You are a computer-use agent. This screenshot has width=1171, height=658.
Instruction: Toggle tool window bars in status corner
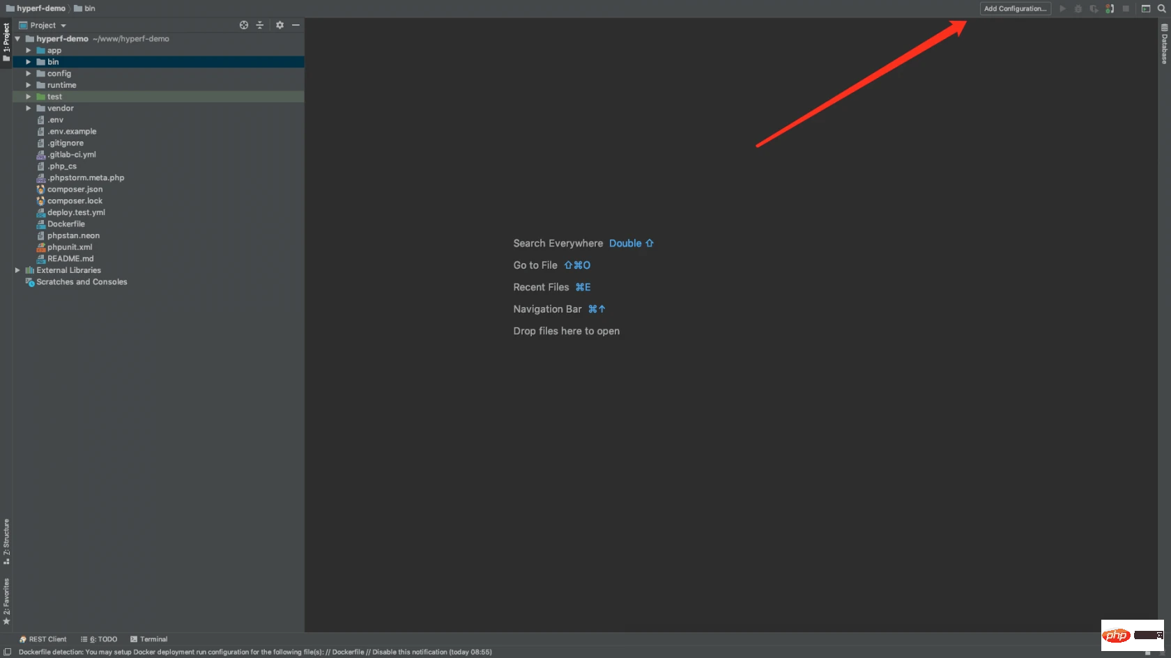click(x=8, y=652)
